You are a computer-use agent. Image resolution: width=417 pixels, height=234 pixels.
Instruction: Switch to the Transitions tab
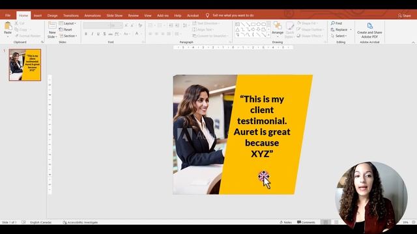[71, 16]
